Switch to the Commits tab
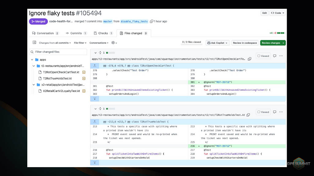This screenshot has height=176, width=314. [x=76, y=33]
